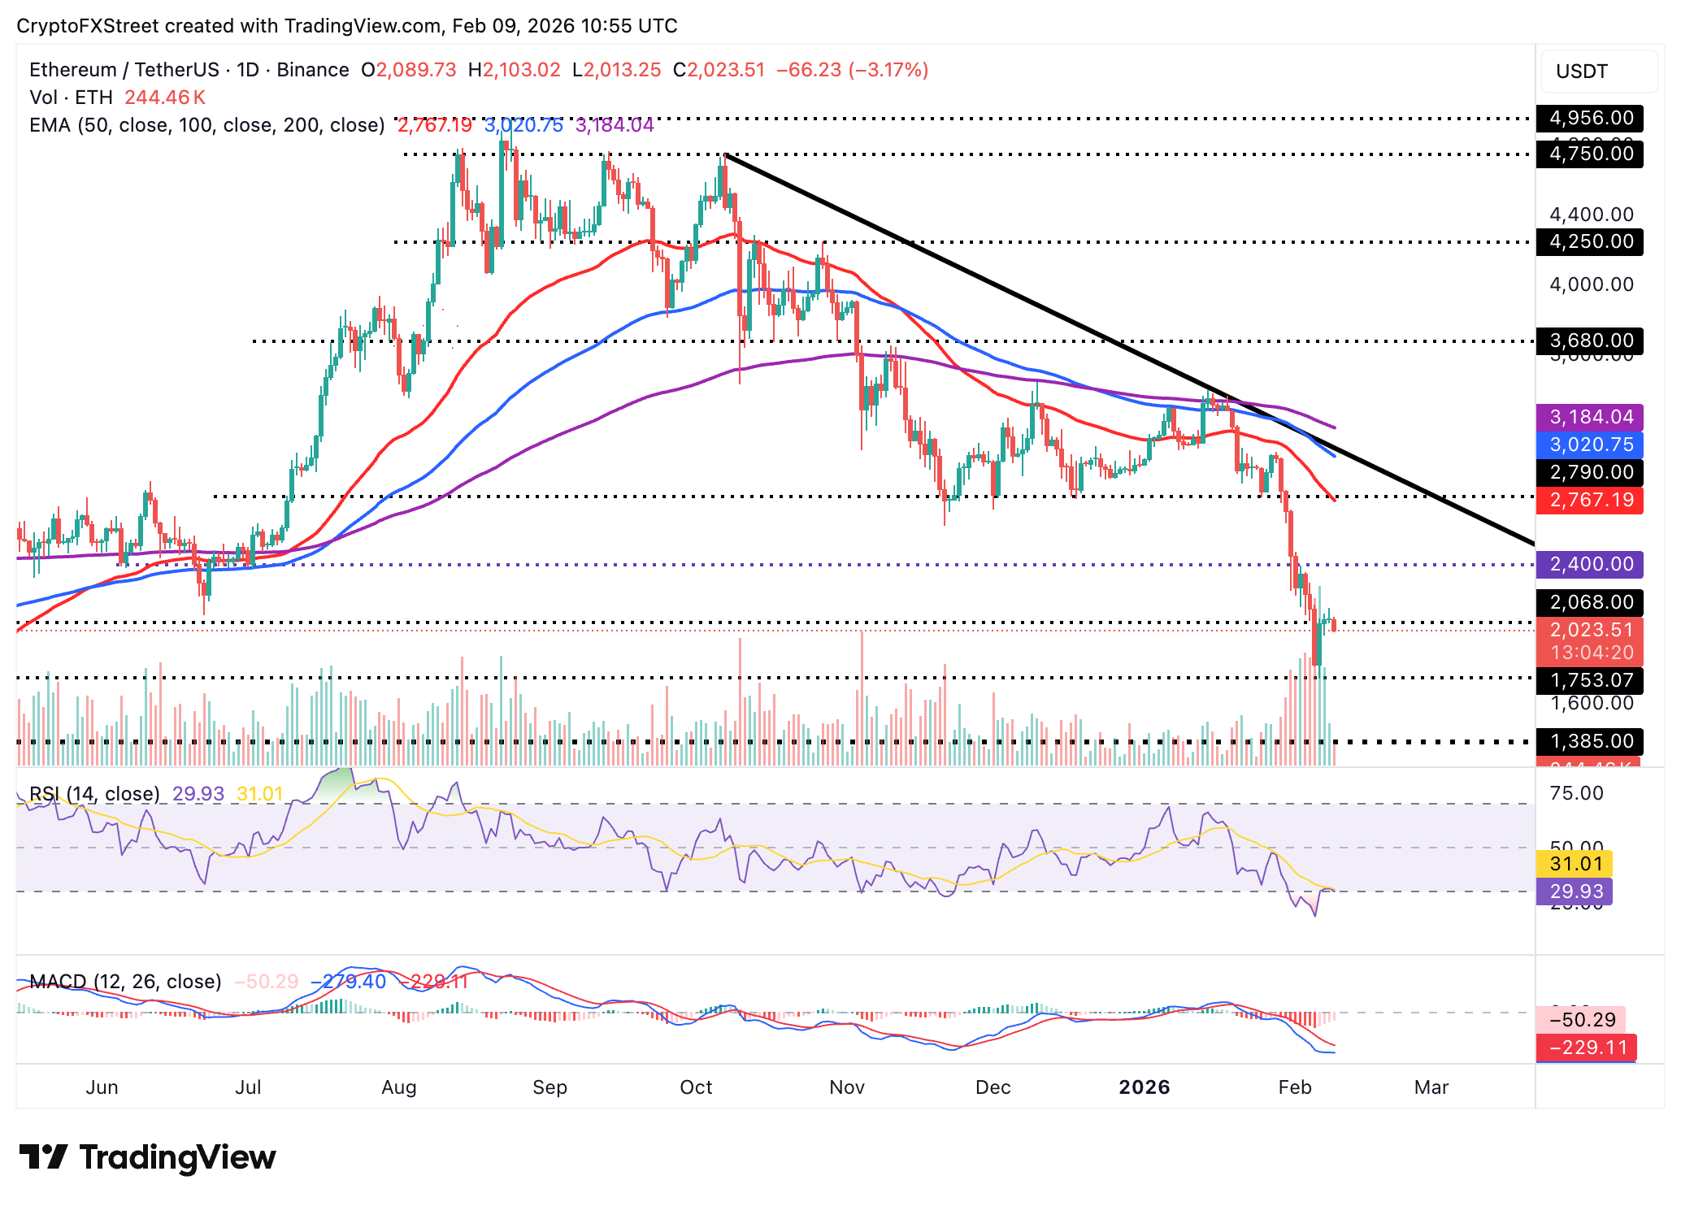Click the blue 3,020.75 EMA 100 label
The width and height of the screenshot is (1681, 1206).
pyautogui.click(x=1589, y=445)
